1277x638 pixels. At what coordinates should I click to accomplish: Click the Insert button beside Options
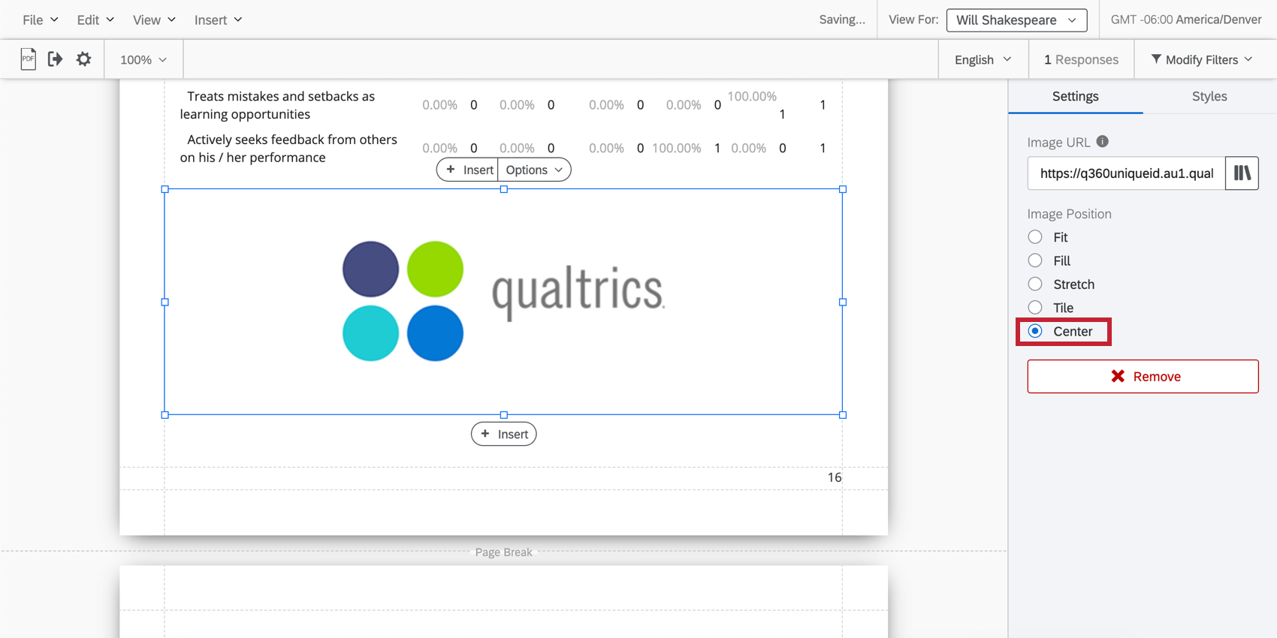pyautogui.click(x=467, y=170)
